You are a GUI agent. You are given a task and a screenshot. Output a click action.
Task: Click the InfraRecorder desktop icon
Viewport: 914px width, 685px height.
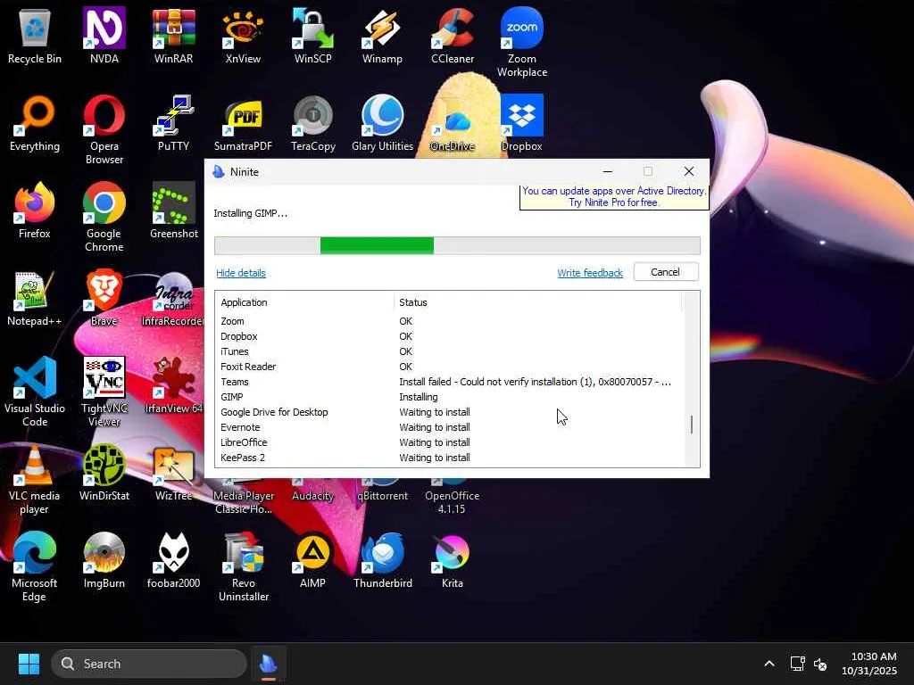point(174,298)
